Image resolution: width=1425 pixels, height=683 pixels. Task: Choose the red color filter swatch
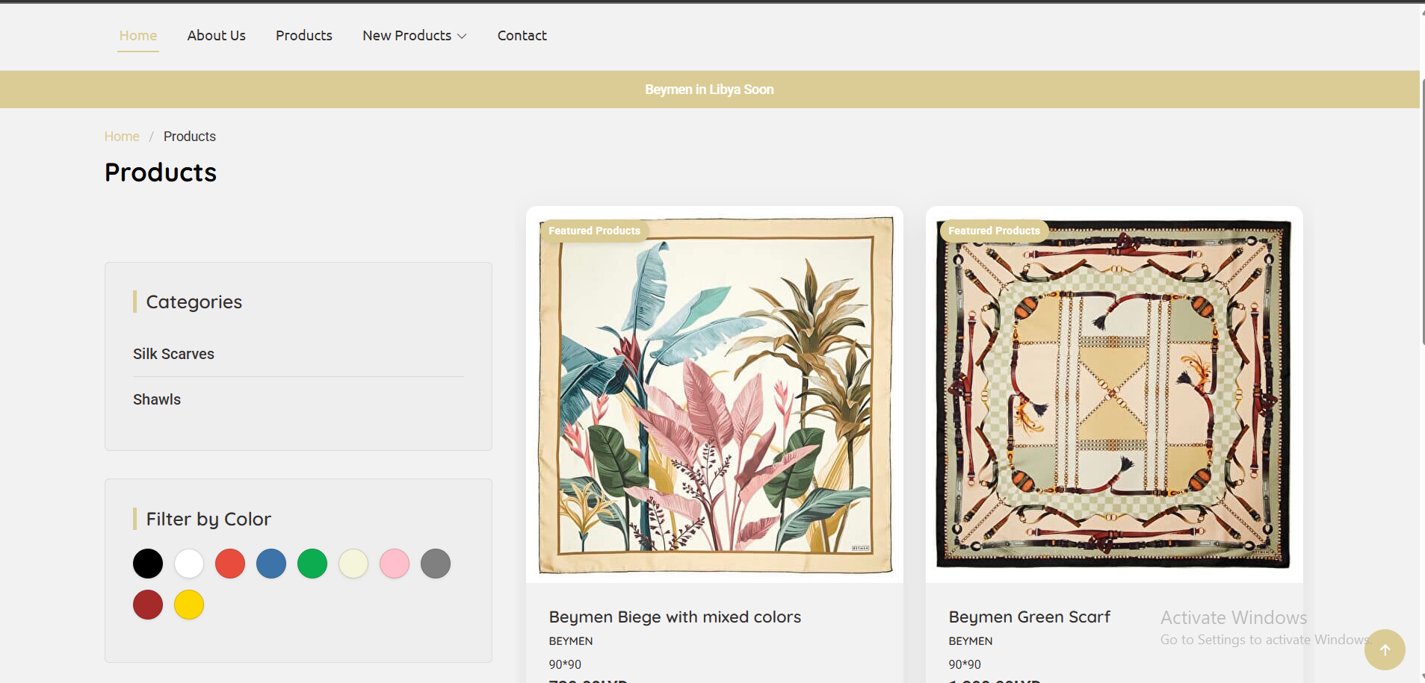pos(230,564)
